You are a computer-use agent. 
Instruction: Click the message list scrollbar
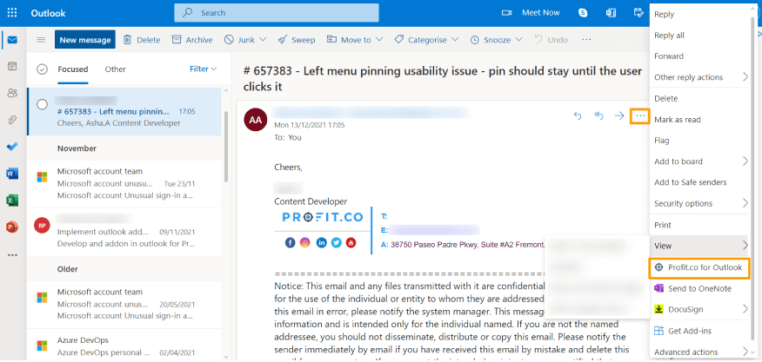(226, 147)
